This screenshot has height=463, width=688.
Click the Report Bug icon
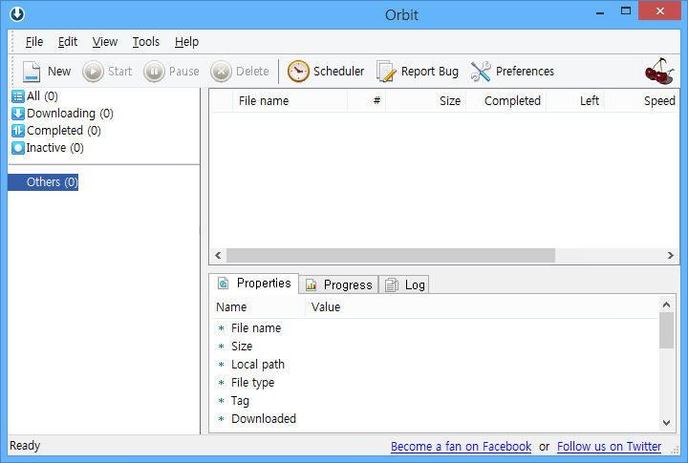coord(386,72)
